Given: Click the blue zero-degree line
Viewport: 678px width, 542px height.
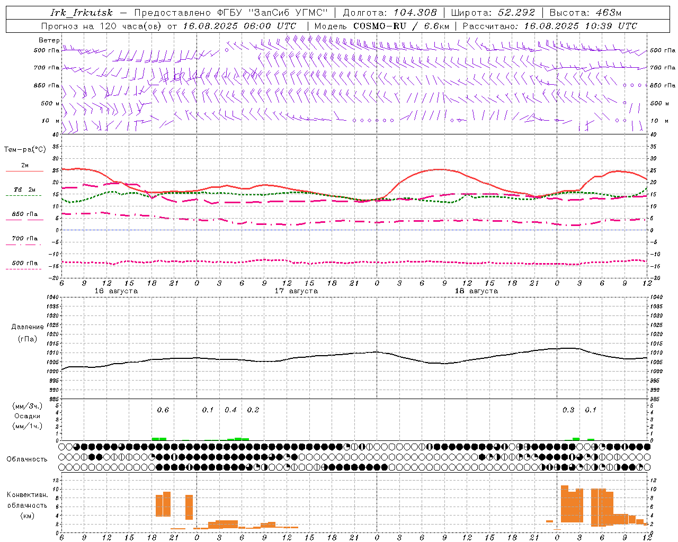Looking at the screenshot, I should tap(354, 230).
